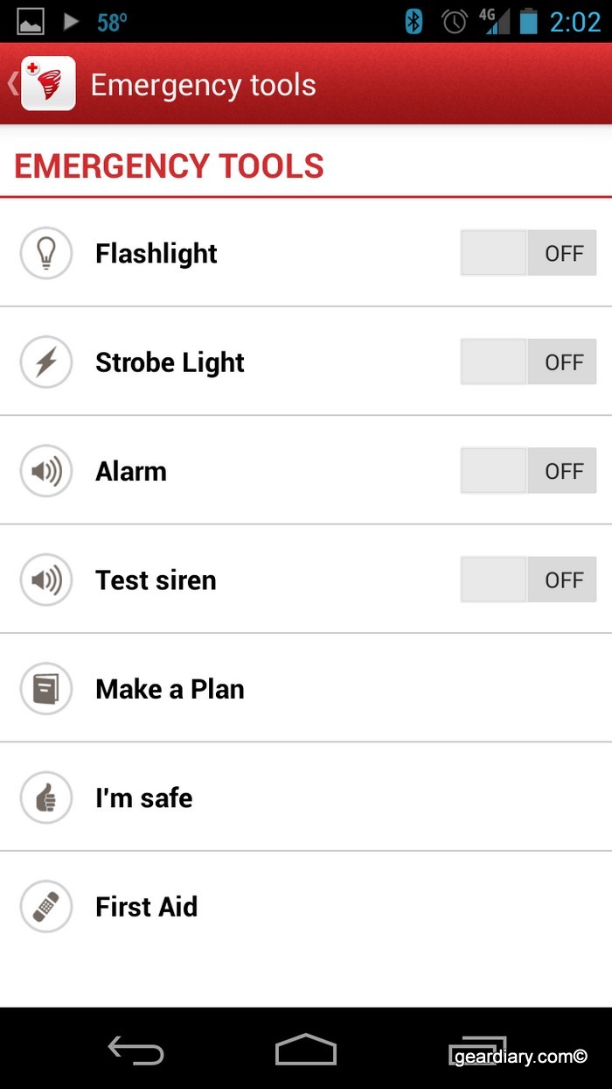Tap the Make a Plan notebook icon
Viewport: 612px width, 1089px height.
coord(45,688)
